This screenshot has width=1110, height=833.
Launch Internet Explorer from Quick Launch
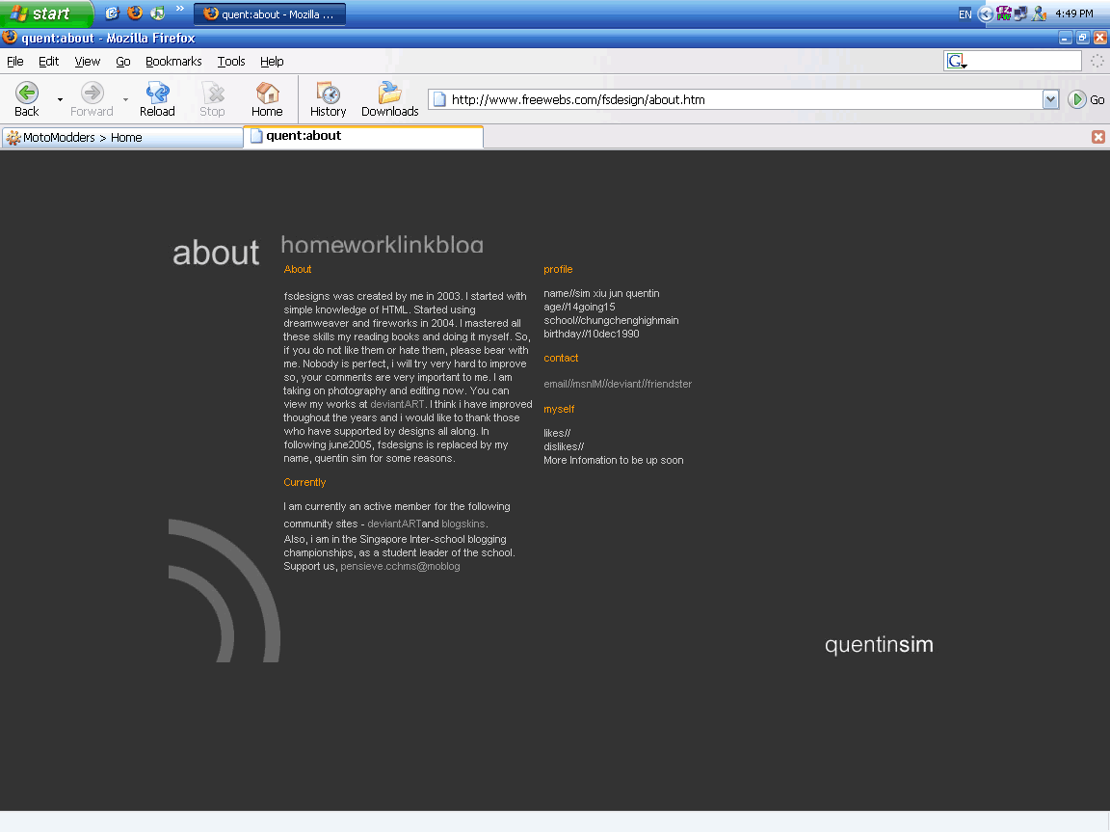112,13
